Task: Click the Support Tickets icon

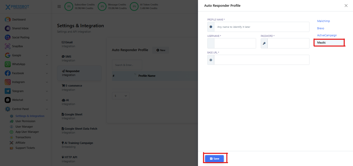Action: pyautogui.click(x=11, y=148)
